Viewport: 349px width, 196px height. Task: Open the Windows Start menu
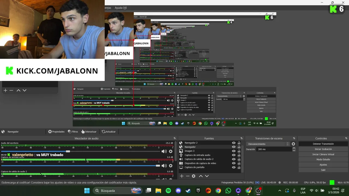pyautogui.click(x=87, y=191)
